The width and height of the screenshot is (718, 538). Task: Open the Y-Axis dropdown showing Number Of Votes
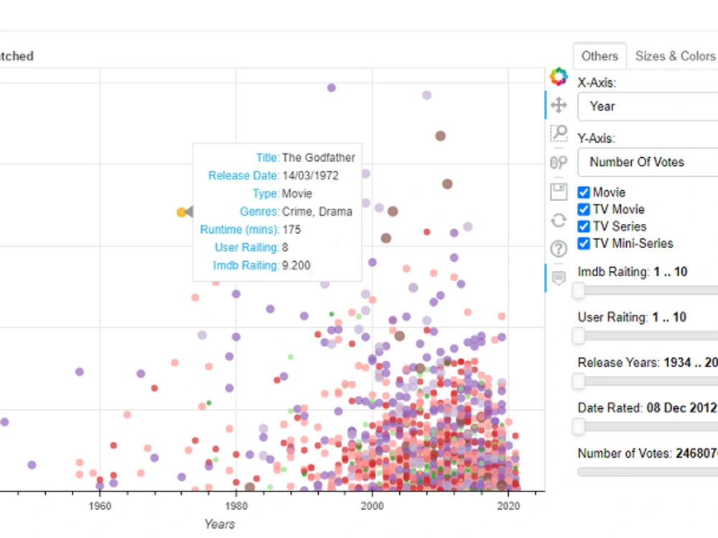(646, 162)
